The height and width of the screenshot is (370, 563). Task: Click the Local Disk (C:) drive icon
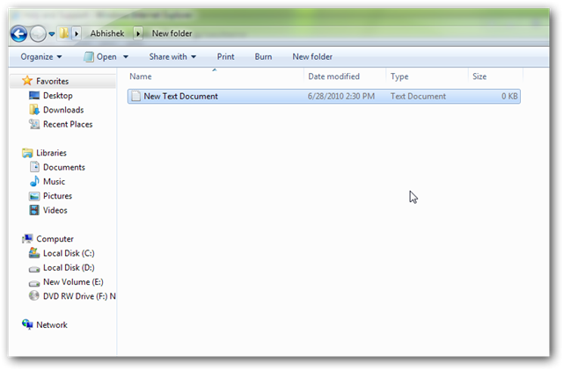point(34,253)
